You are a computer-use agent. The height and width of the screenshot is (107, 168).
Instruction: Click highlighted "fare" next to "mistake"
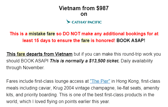coord(51,34)
